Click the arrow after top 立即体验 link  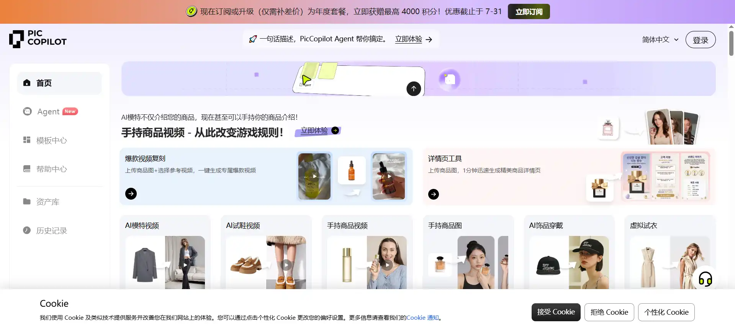point(429,39)
